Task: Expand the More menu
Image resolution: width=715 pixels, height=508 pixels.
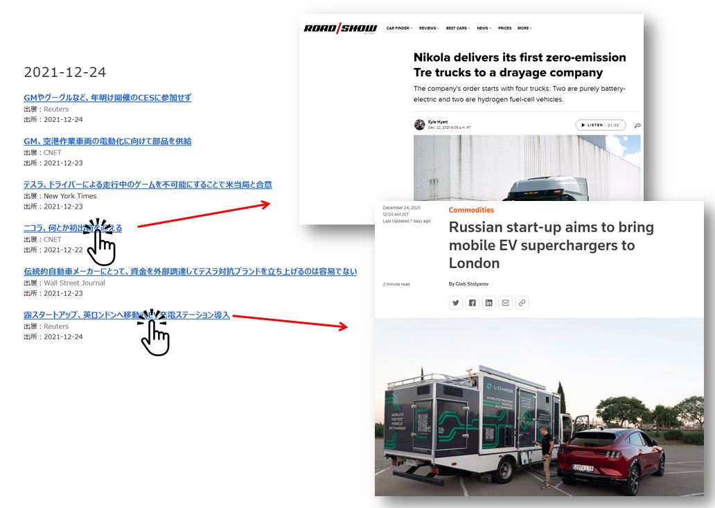Action: [524, 28]
